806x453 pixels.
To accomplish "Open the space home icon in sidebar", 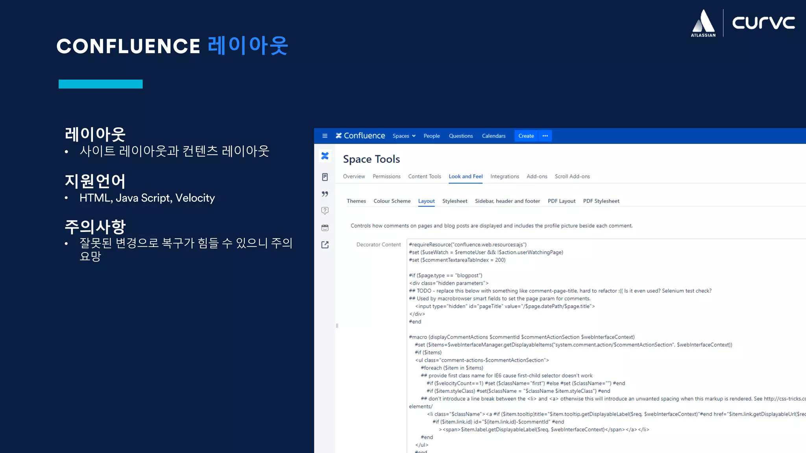I will tap(325, 156).
